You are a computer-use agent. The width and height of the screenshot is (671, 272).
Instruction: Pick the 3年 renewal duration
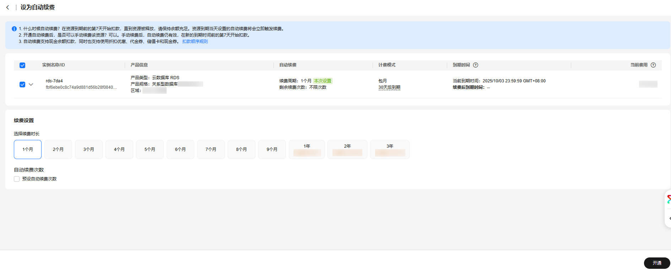(390, 149)
